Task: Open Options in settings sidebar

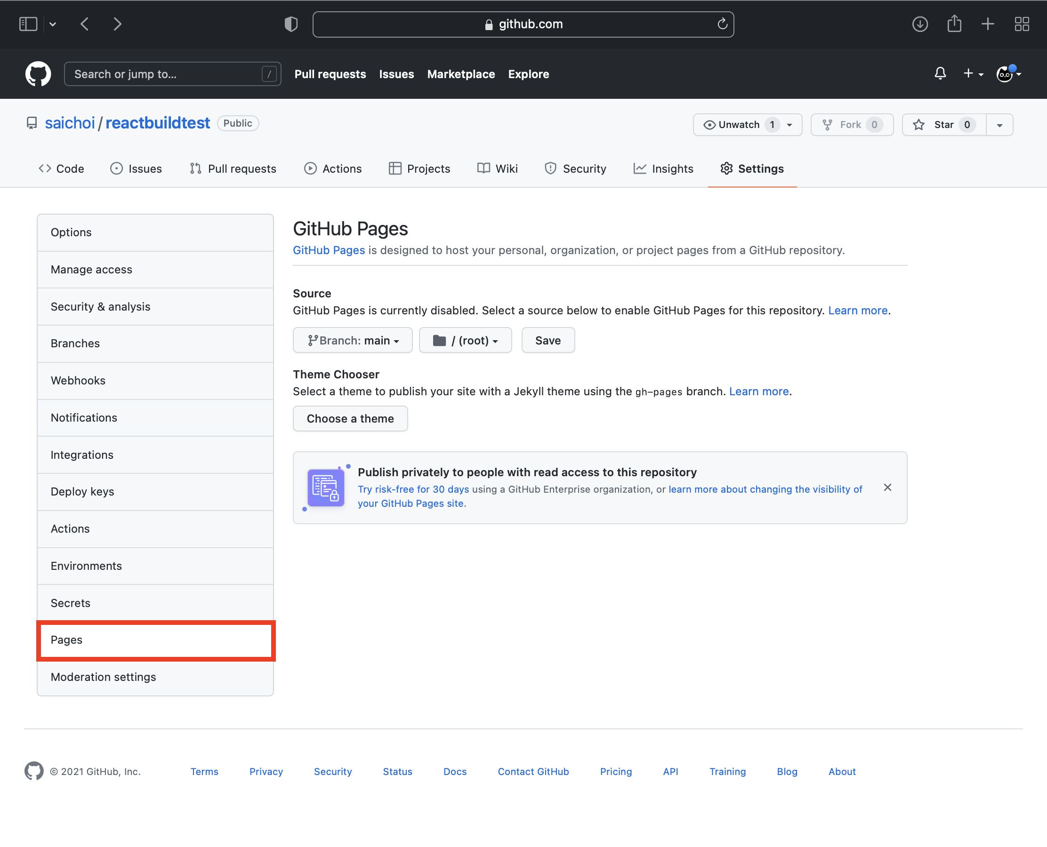Action: pyautogui.click(x=155, y=232)
